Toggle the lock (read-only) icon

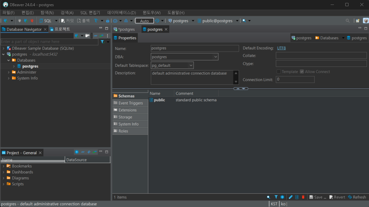click(x=108, y=21)
